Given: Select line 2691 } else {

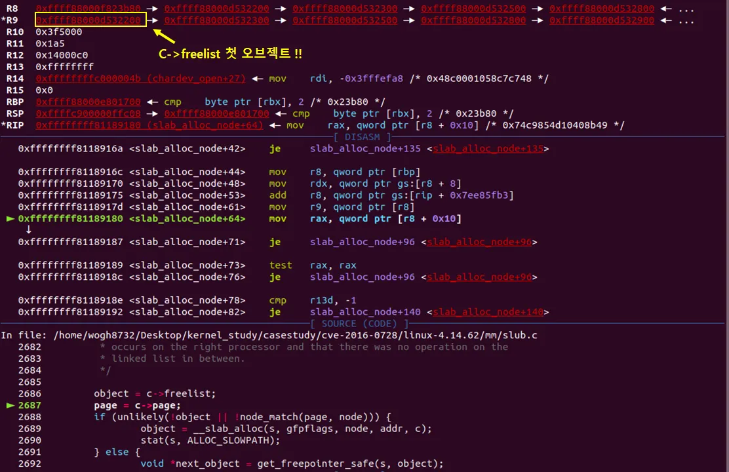Looking at the screenshot, I should (x=117, y=452).
